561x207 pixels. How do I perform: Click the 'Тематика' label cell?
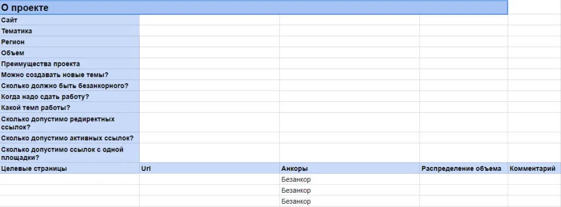click(x=70, y=31)
